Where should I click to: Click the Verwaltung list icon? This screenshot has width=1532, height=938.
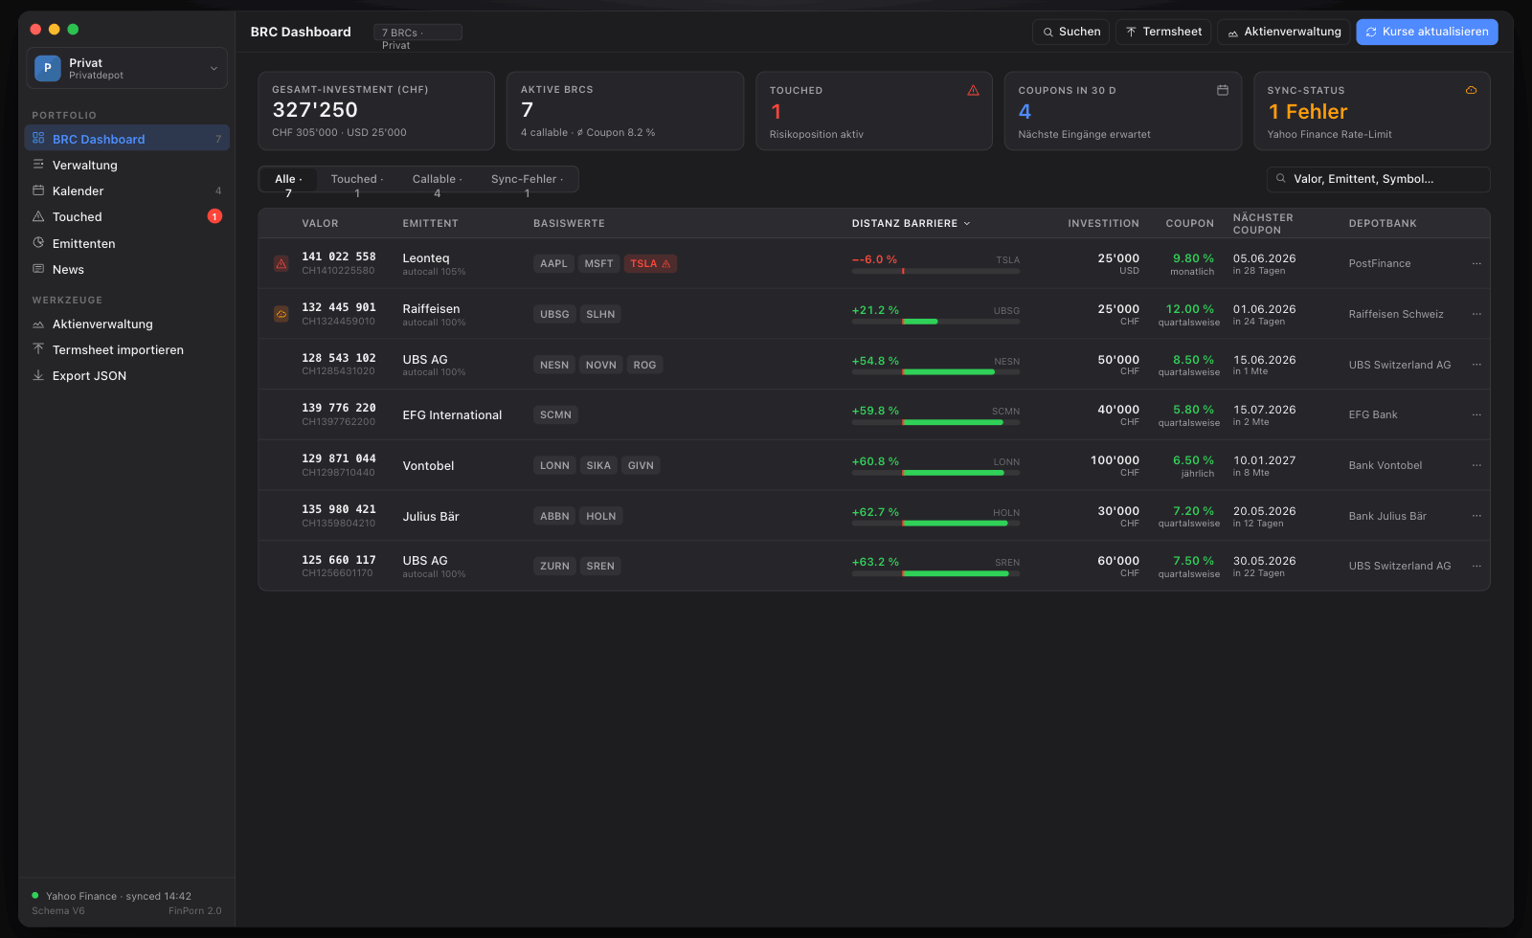38,165
